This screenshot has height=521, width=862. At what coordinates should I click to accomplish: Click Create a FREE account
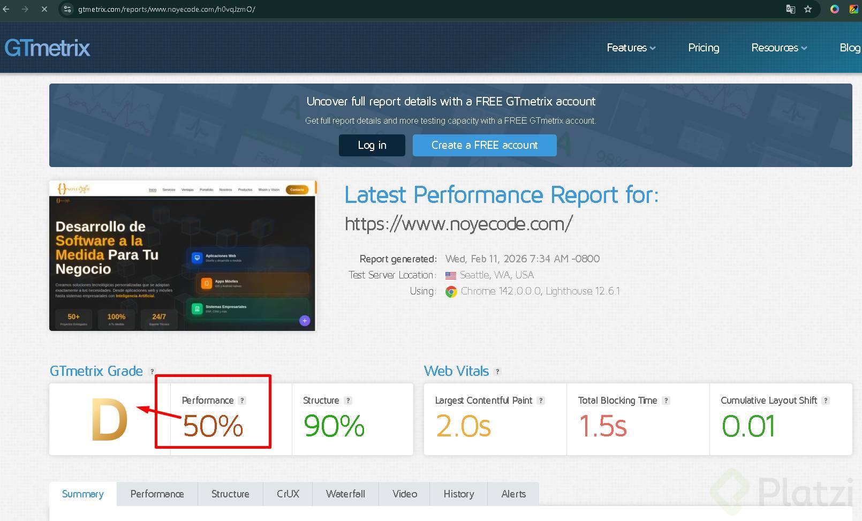(485, 145)
